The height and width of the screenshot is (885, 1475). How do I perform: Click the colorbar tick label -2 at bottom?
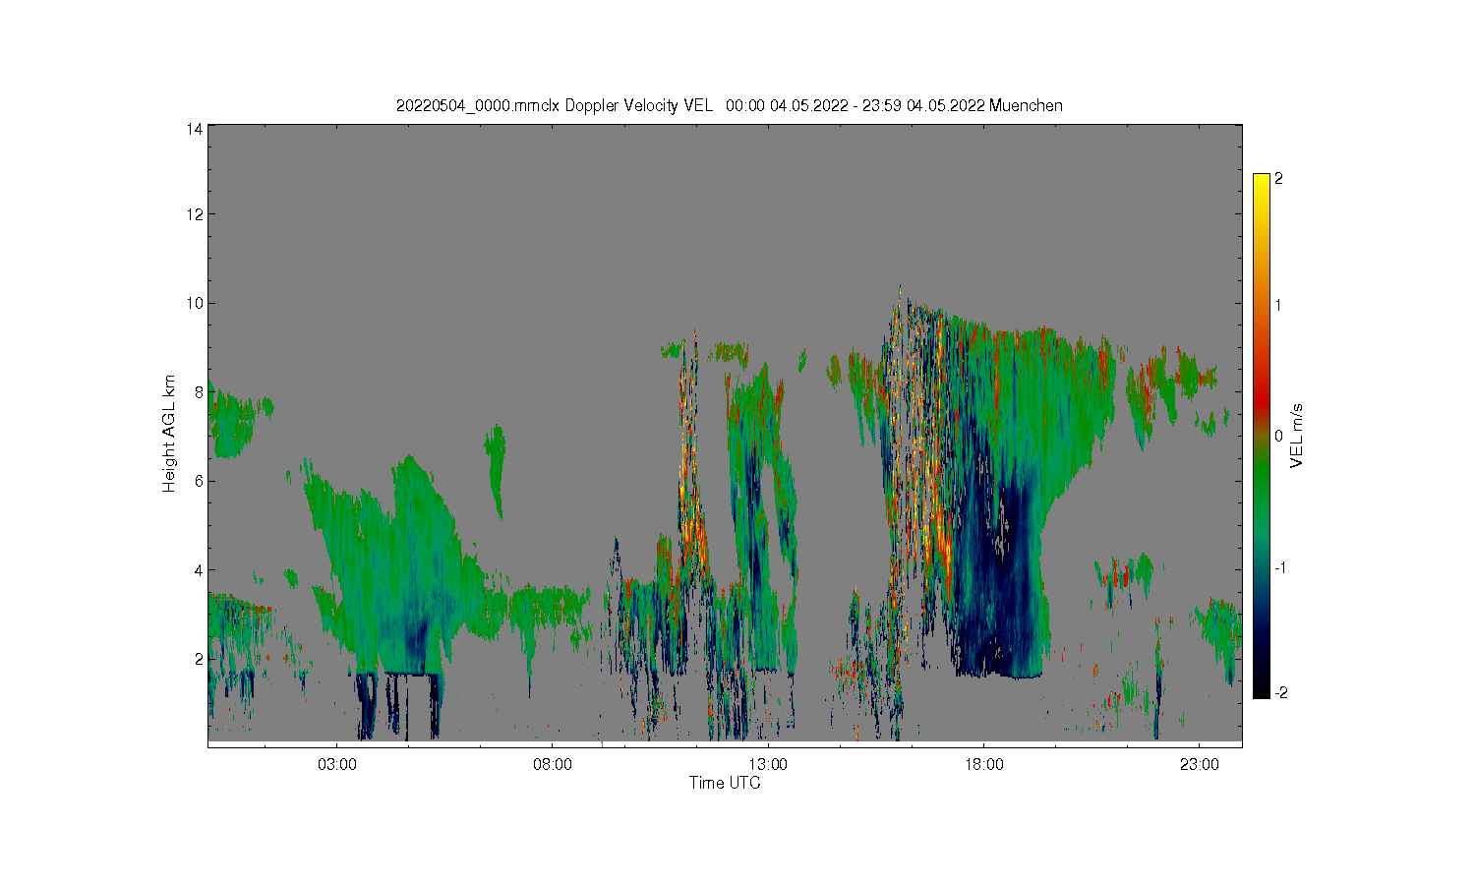1280,693
